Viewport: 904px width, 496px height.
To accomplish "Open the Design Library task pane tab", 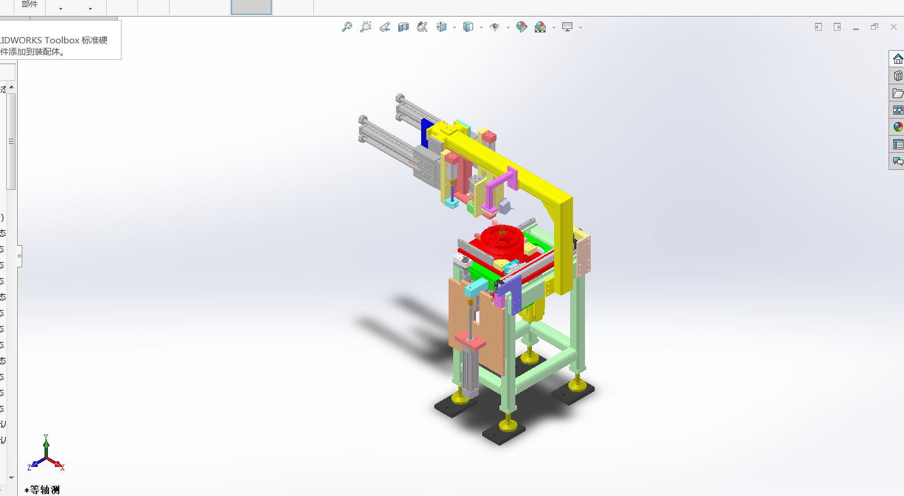I will (x=898, y=76).
